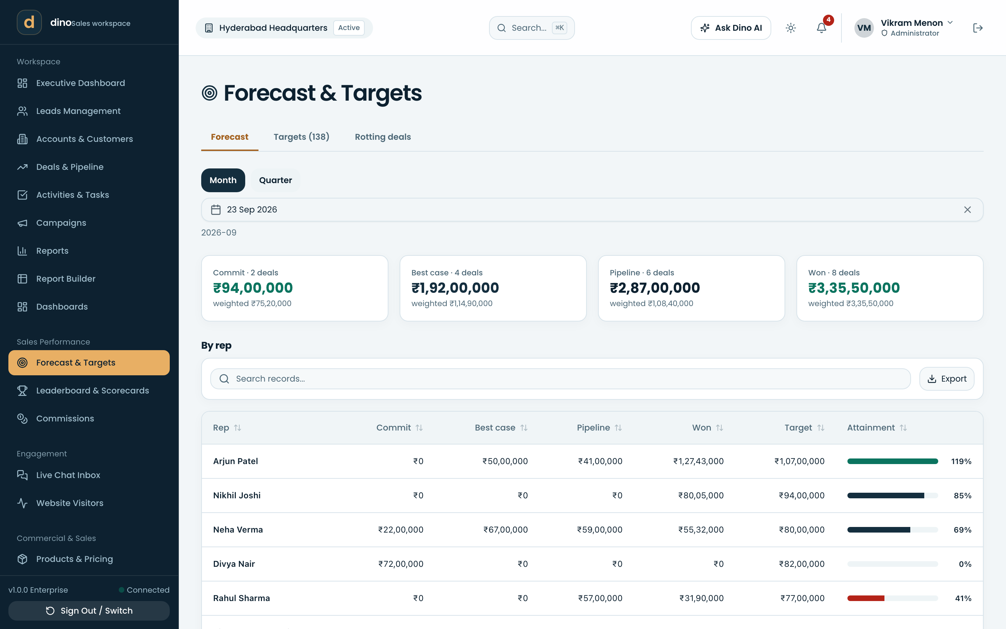This screenshot has height=629, width=1006.
Task: Click Nikhil Joshi's ₹94,00,000 target value
Action: 801,496
